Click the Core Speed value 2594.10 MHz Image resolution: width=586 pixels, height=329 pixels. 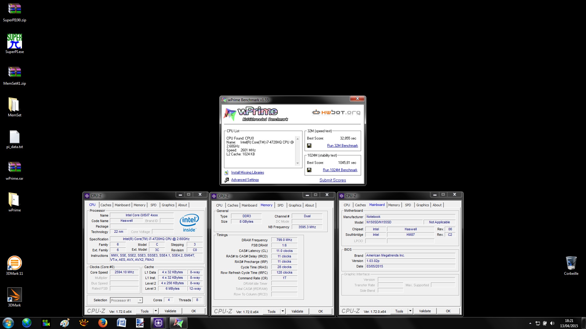click(124, 272)
